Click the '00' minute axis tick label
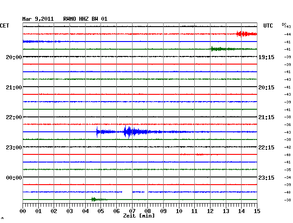 (x=23, y=211)
